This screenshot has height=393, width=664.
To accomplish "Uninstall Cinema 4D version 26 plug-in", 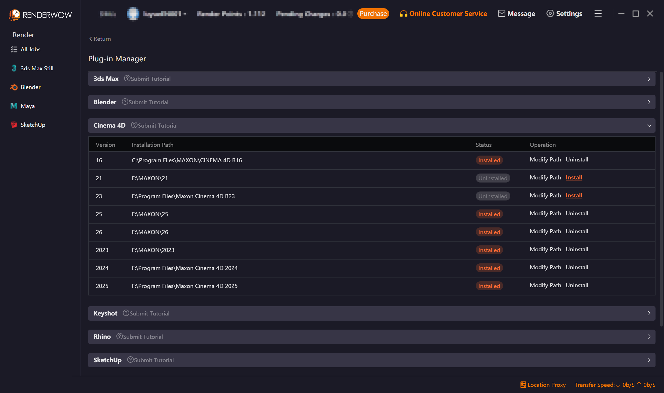I will (577, 232).
